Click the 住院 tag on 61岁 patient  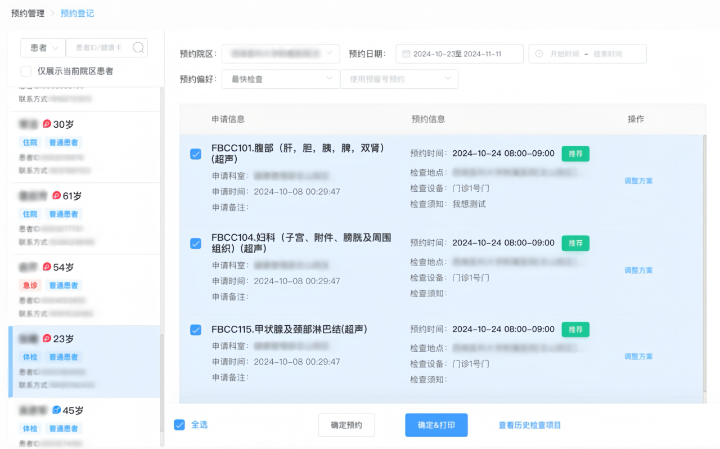[x=30, y=214]
